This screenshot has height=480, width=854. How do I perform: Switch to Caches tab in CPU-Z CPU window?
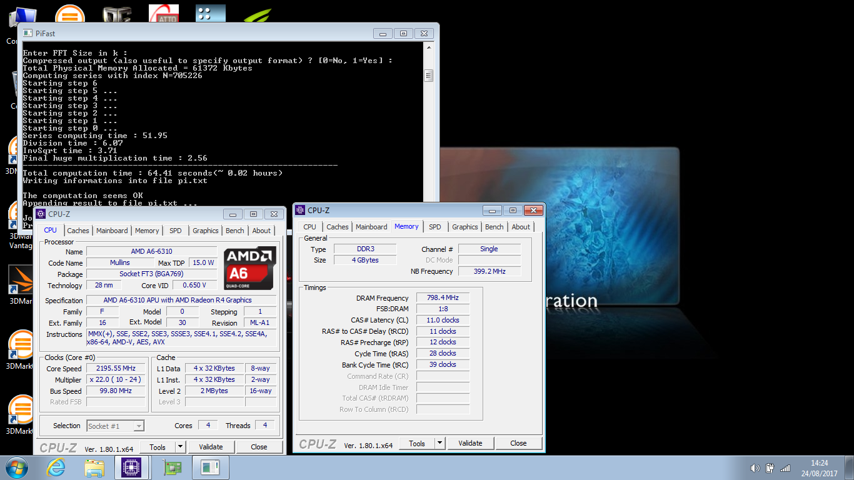click(78, 231)
